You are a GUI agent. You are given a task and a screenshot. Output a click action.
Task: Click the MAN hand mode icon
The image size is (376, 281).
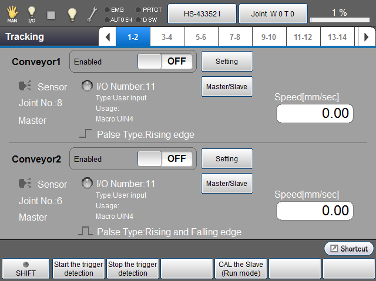click(12, 13)
